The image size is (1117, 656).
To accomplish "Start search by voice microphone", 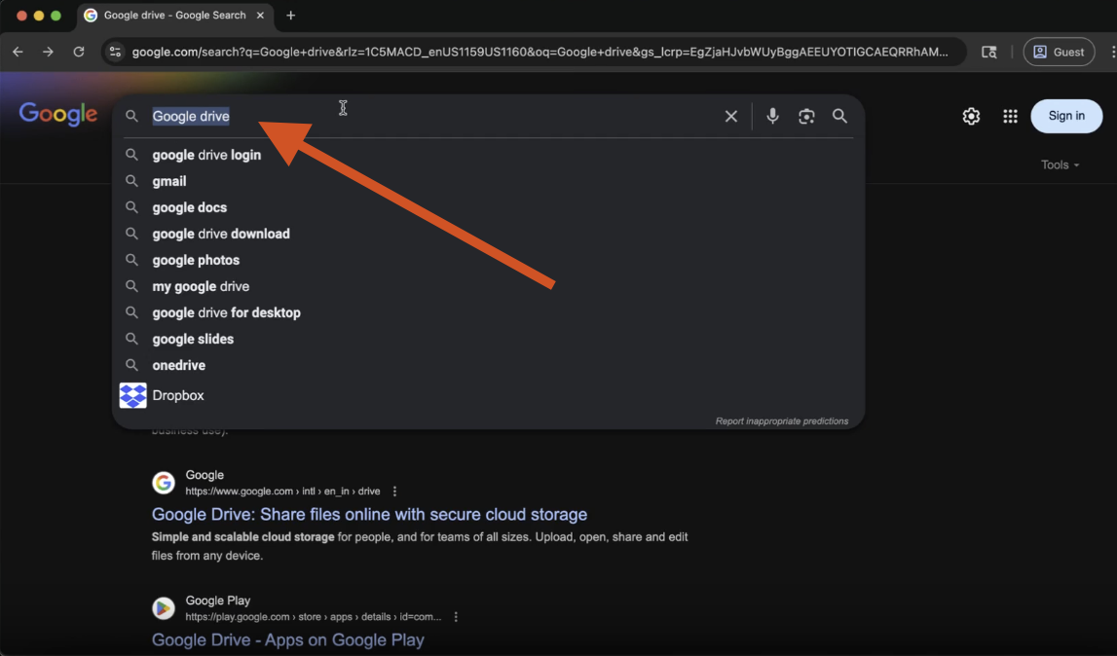I will pyautogui.click(x=772, y=116).
